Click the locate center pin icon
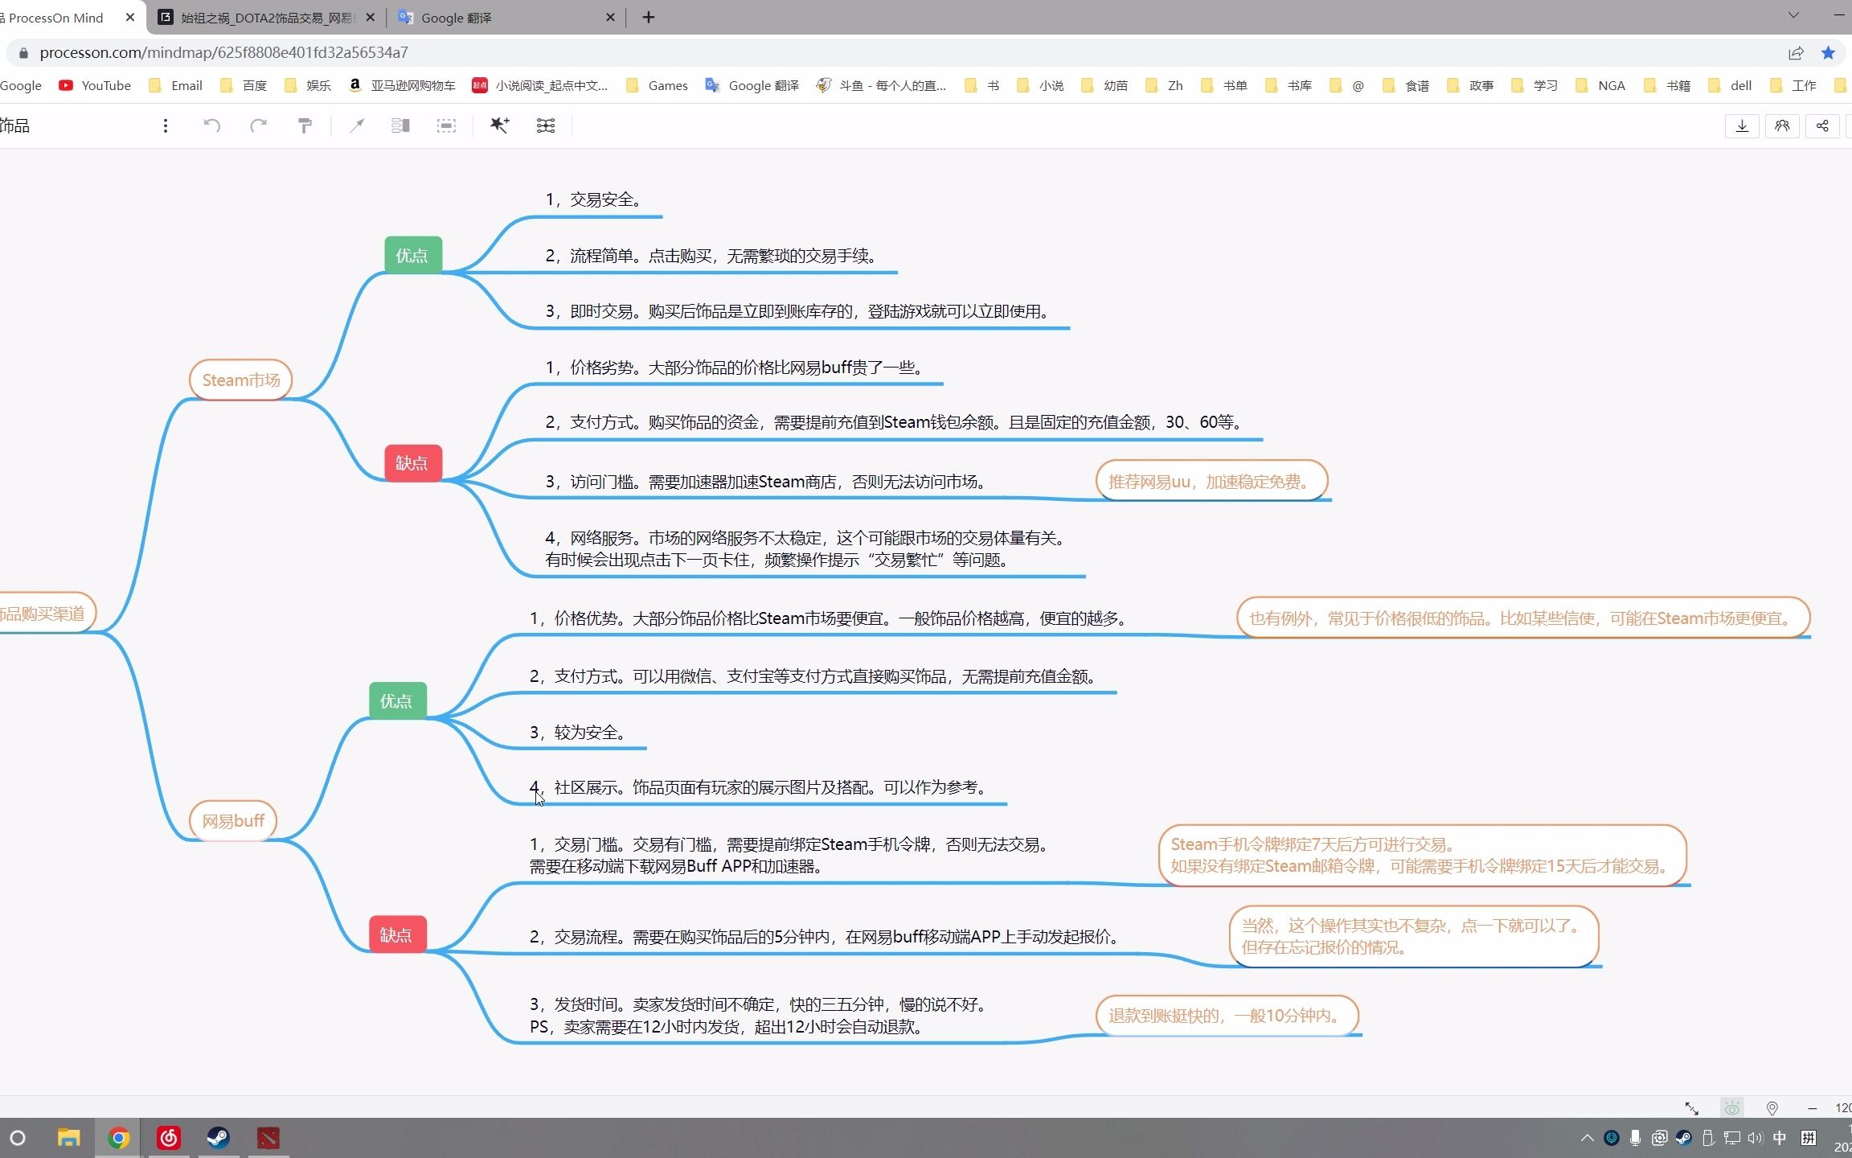 (x=1772, y=1108)
